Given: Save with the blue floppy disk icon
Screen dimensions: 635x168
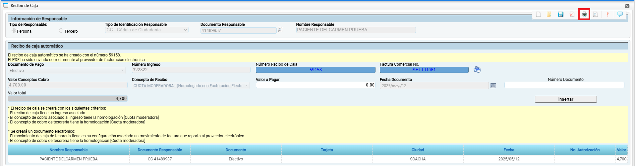Looking at the screenshot, I should tap(561, 15).
